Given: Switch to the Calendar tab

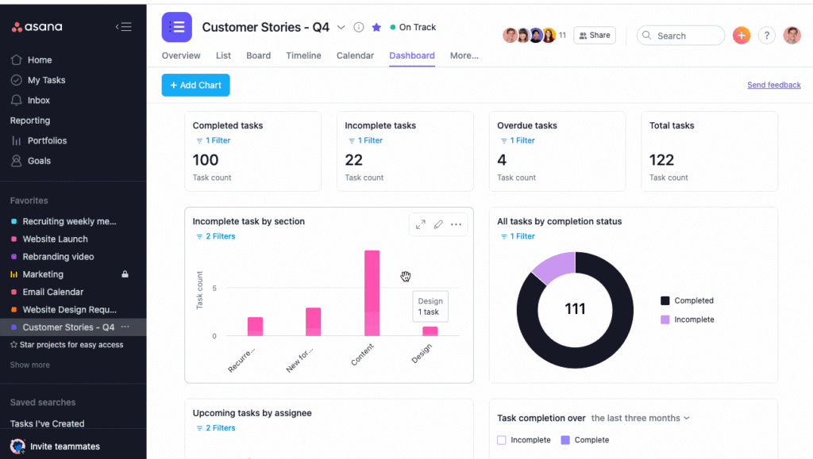Looking at the screenshot, I should 355,55.
